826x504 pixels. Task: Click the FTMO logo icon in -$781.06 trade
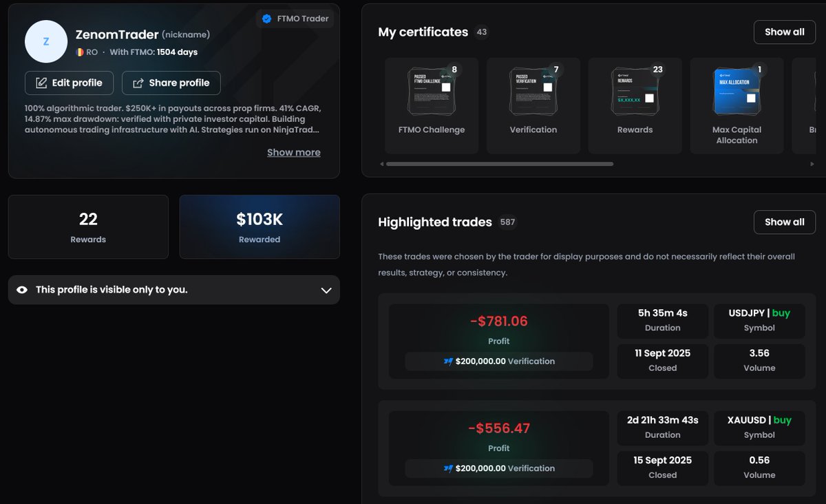[x=449, y=361]
